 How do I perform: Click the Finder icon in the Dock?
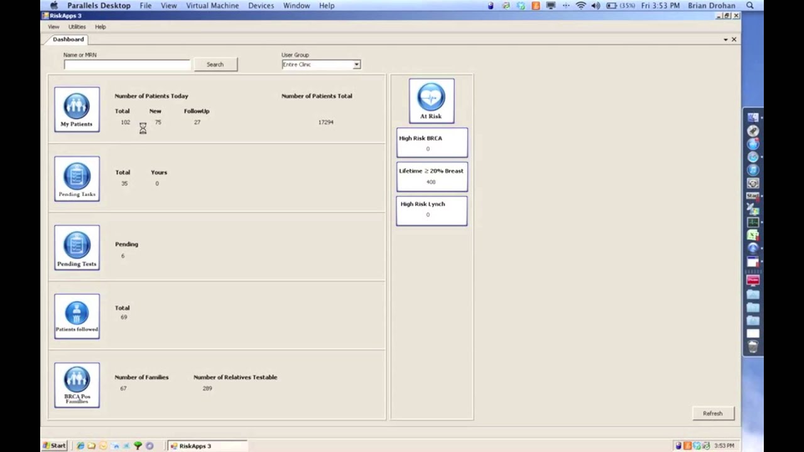pos(752,117)
